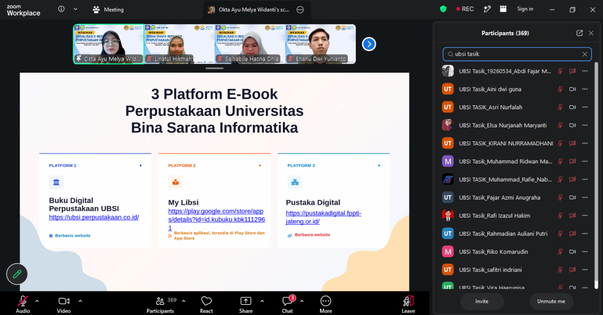Select Okta Ayu Melya Widanti's video thumbnail
Screen dimensions: 603x315
click(109, 44)
